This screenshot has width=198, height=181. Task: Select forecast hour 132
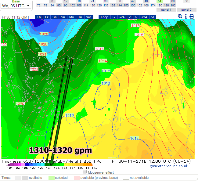pos(106,5)
